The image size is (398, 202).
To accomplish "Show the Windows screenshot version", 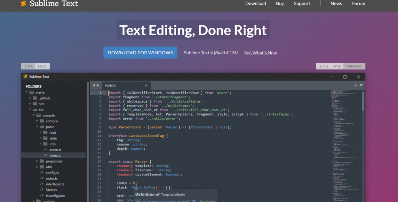I will (x=354, y=66).
